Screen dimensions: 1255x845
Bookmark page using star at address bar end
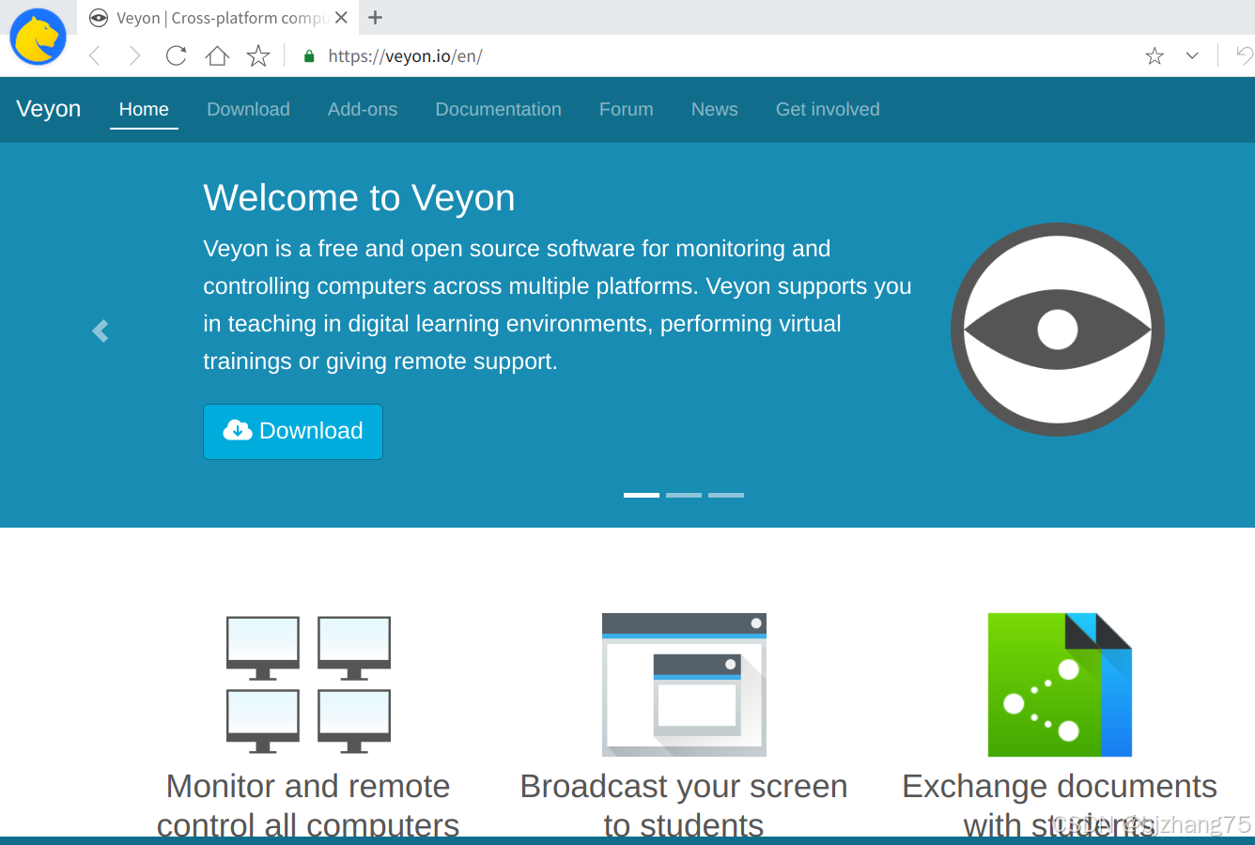(x=1154, y=56)
